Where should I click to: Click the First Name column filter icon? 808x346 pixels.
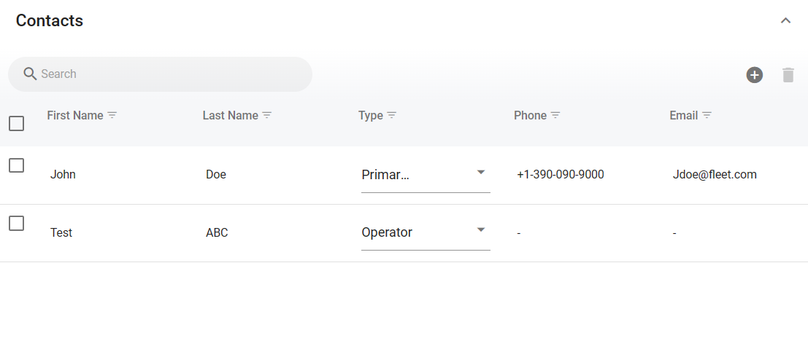point(112,116)
